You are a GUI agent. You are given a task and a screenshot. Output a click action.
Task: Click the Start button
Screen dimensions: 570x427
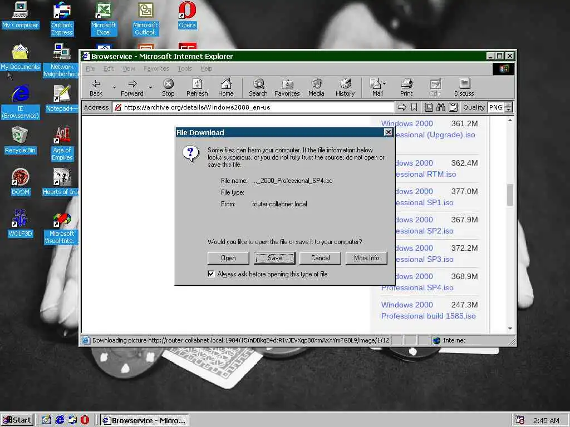pyautogui.click(x=17, y=420)
